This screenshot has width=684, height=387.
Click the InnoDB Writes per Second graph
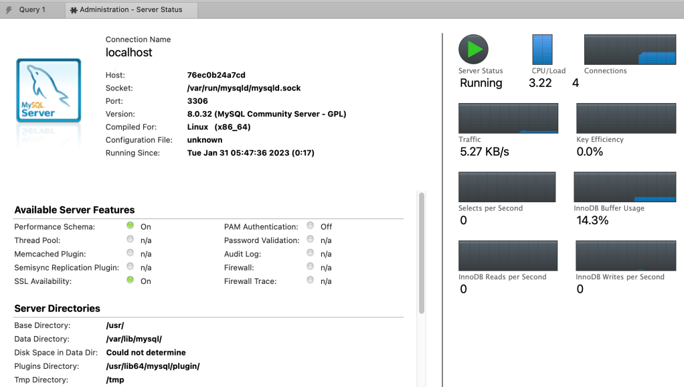(x=626, y=256)
